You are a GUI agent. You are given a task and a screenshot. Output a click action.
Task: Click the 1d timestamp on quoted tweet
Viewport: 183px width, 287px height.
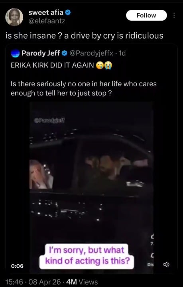(x=122, y=53)
